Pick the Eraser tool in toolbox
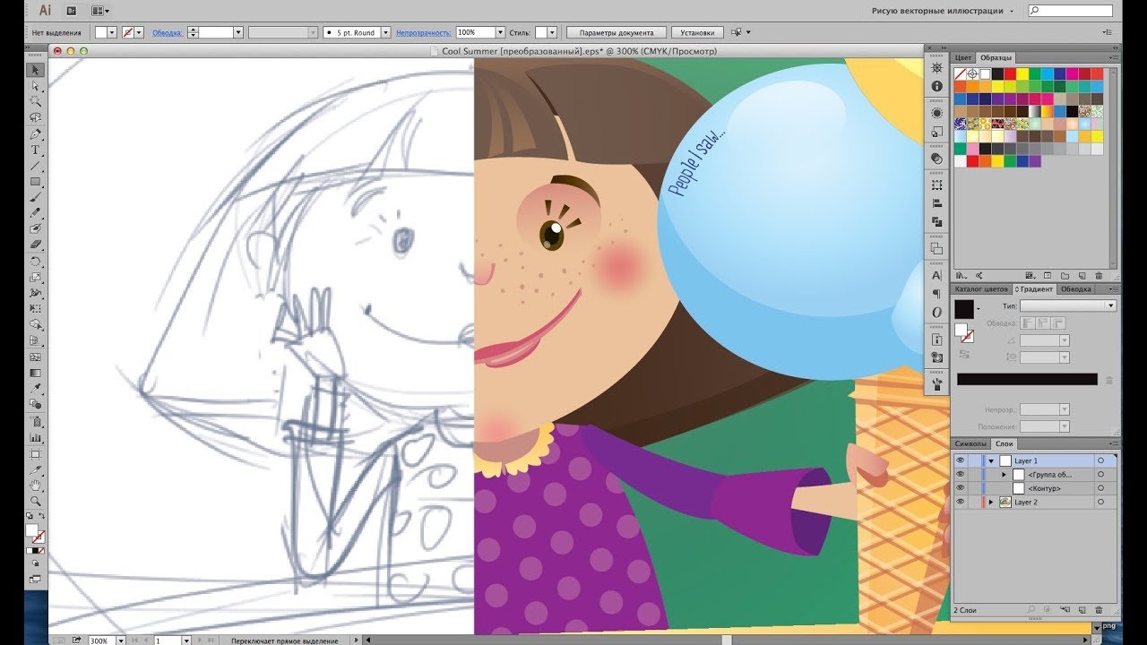This screenshot has height=645, width=1147. [36, 245]
